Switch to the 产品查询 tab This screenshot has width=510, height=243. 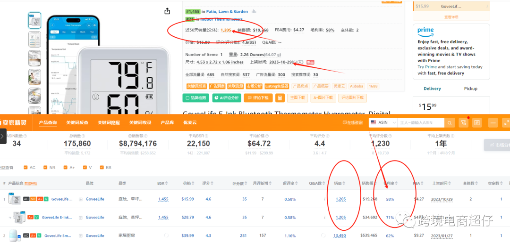click(48, 122)
